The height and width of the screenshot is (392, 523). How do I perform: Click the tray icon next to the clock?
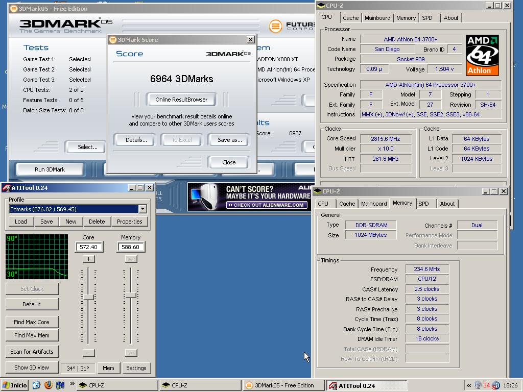[x=495, y=386]
